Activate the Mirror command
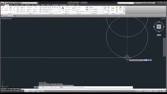 click(x=29, y=9)
